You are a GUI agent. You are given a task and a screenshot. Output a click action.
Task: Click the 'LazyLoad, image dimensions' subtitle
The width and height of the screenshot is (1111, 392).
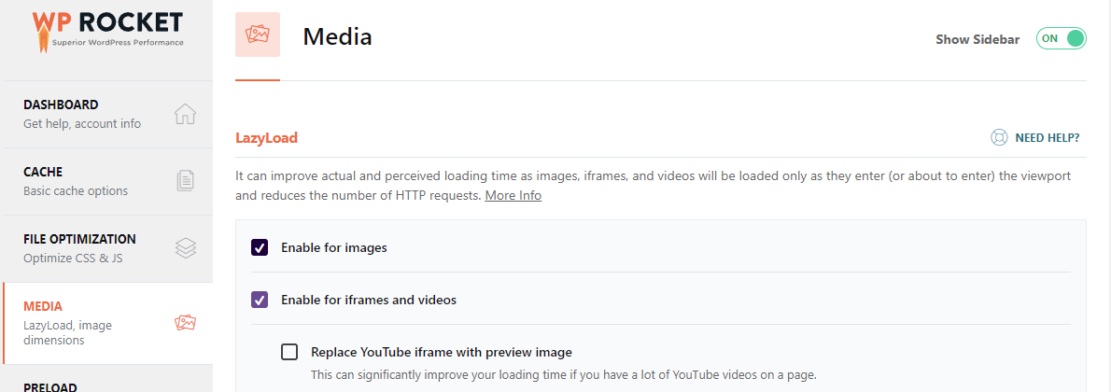click(x=68, y=333)
